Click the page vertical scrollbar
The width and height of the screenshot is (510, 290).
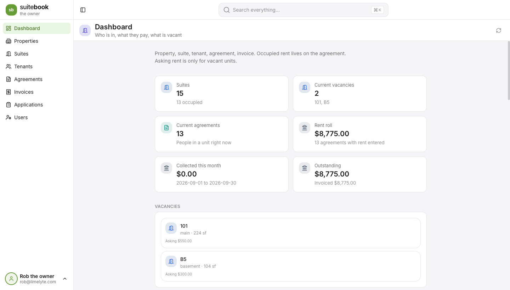pos(509,71)
